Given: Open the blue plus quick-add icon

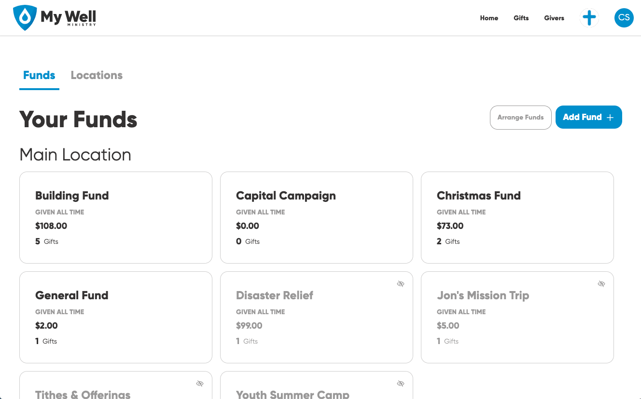Looking at the screenshot, I should point(589,18).
